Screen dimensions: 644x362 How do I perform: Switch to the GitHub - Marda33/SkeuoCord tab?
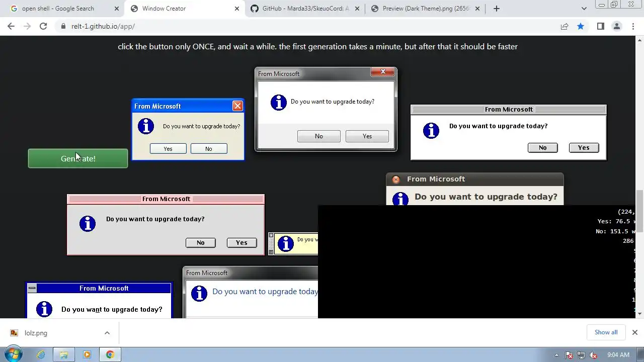(305, 9)
